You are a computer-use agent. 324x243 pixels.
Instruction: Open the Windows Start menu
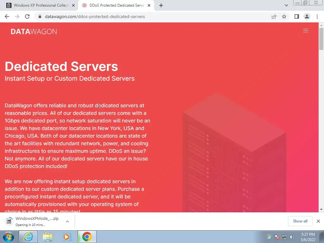[x=9, y=237]
